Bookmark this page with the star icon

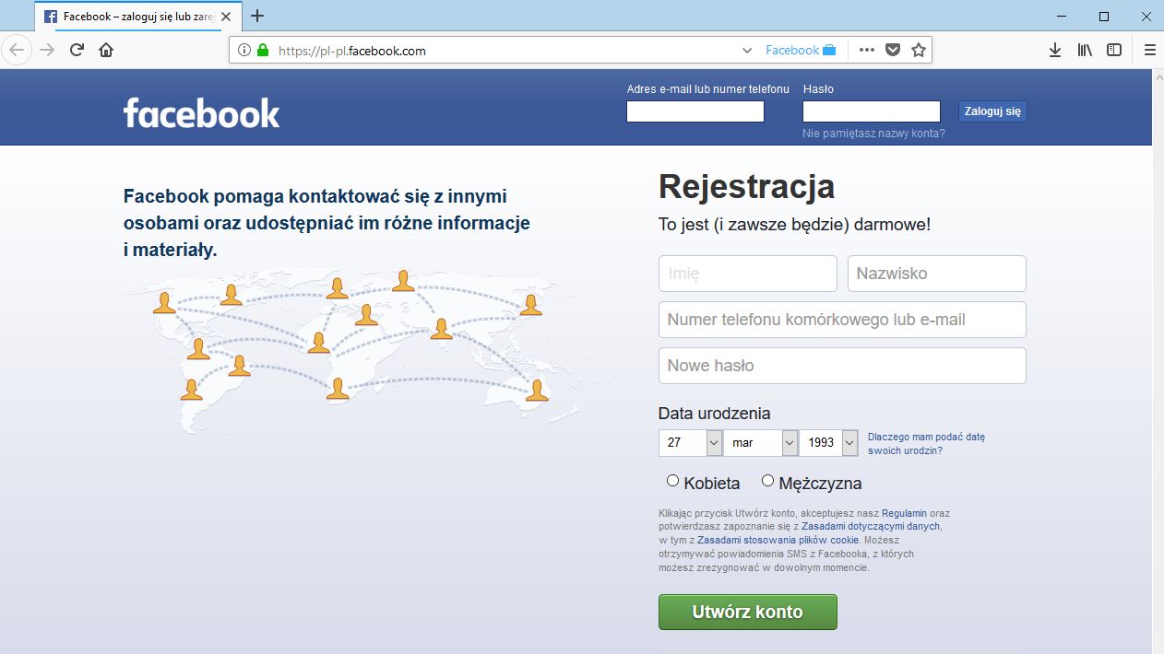919,51
